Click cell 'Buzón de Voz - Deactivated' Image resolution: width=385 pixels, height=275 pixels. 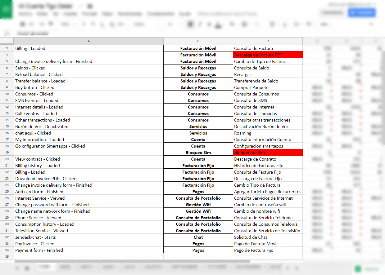(89, 126)
